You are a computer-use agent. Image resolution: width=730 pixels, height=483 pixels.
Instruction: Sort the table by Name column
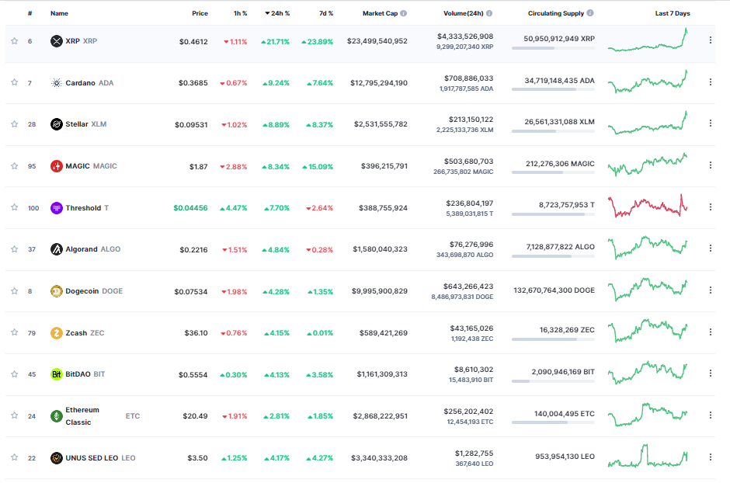pyautogui.click(x=59, y=13)
